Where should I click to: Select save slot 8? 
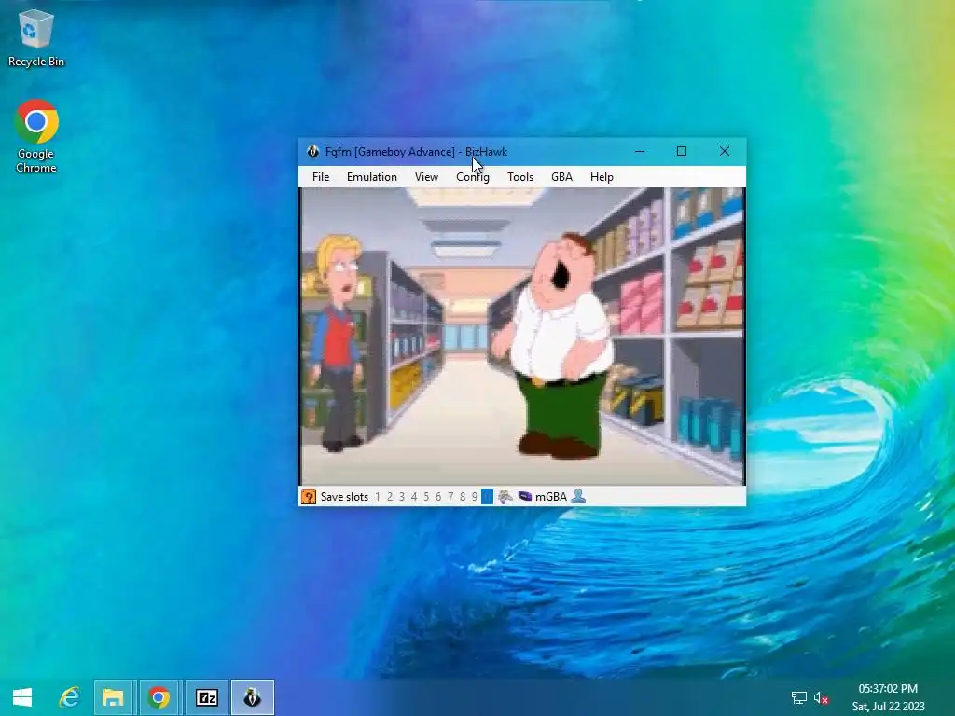(463, 497)
